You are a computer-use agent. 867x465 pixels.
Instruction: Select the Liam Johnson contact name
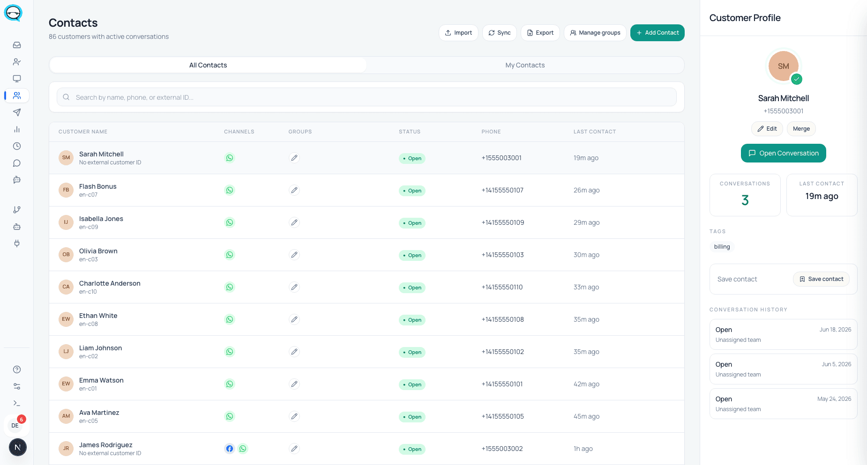point(100,348)
